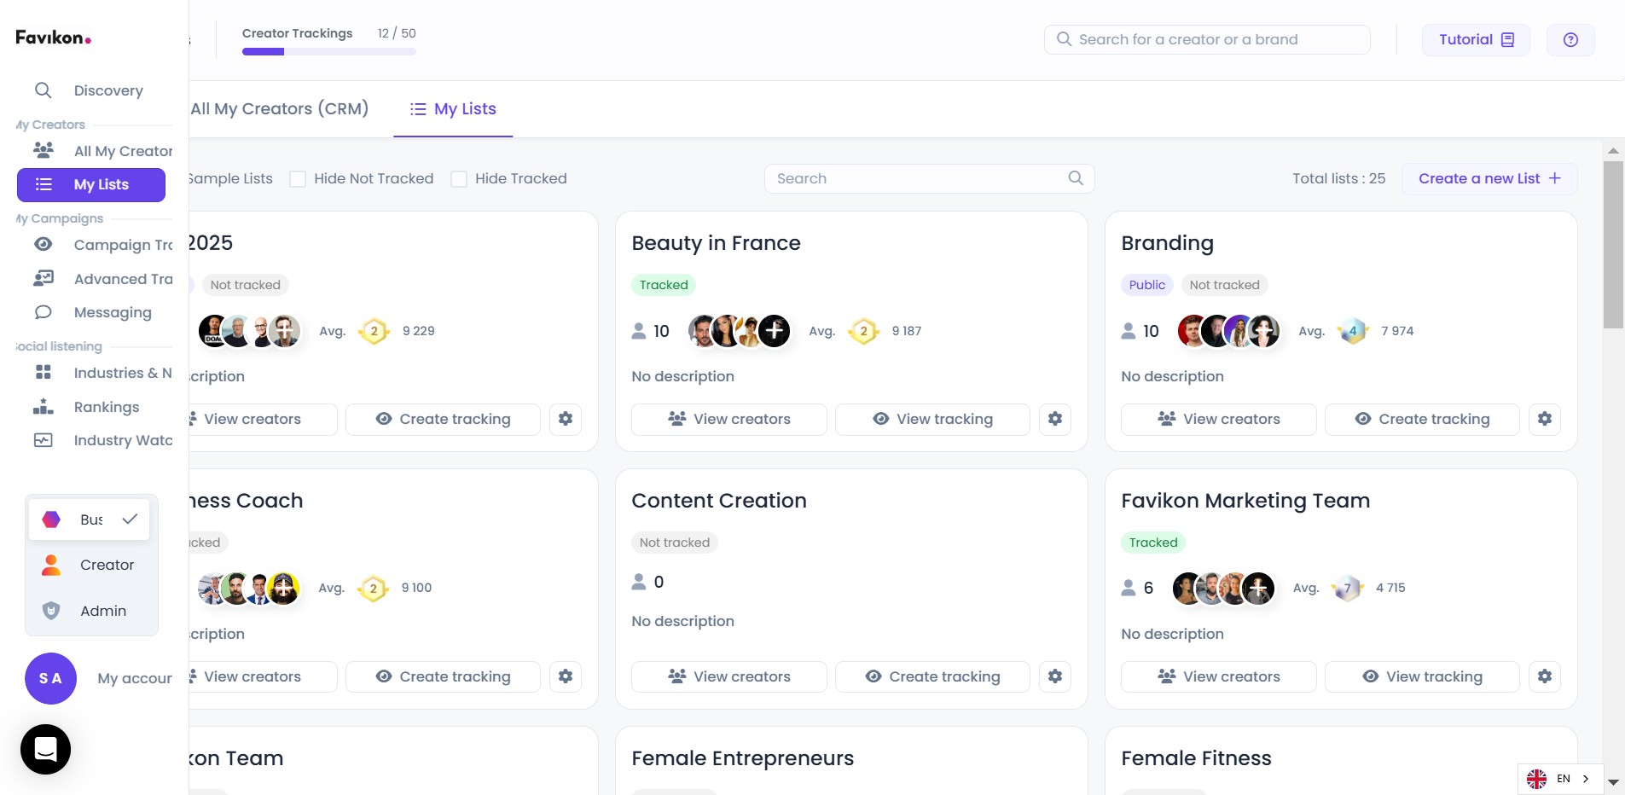Click Create a new List button
Viewport: 1625px width, 795px height.
(x=1489, y=178)
